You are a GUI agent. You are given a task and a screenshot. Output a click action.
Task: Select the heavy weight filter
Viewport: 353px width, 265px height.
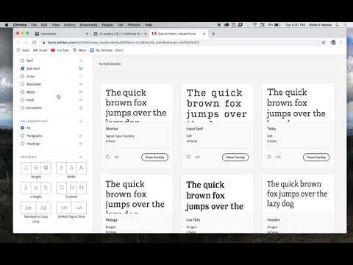46,168
